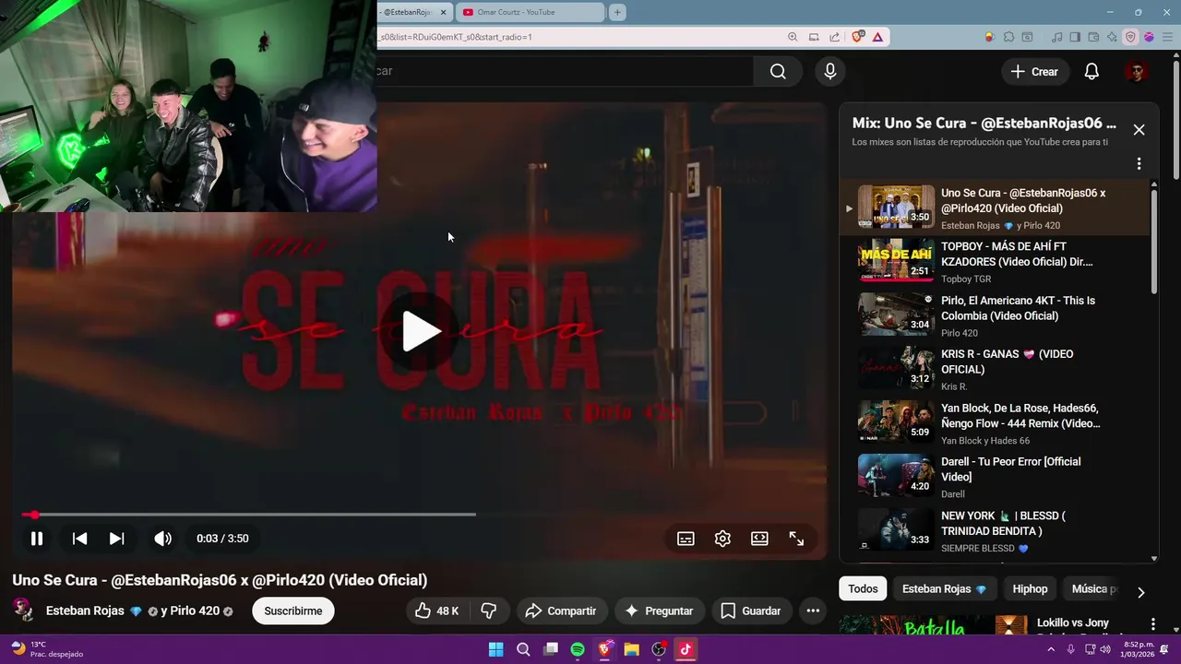Viewport: 1181px width, 664px height.
Task: Open the music note playlist icon
Action: [x=1057, y=37]
